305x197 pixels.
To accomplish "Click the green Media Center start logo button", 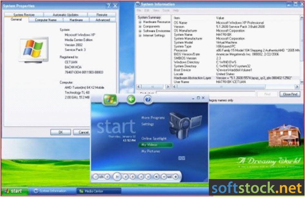I will (x=110, y=99).
